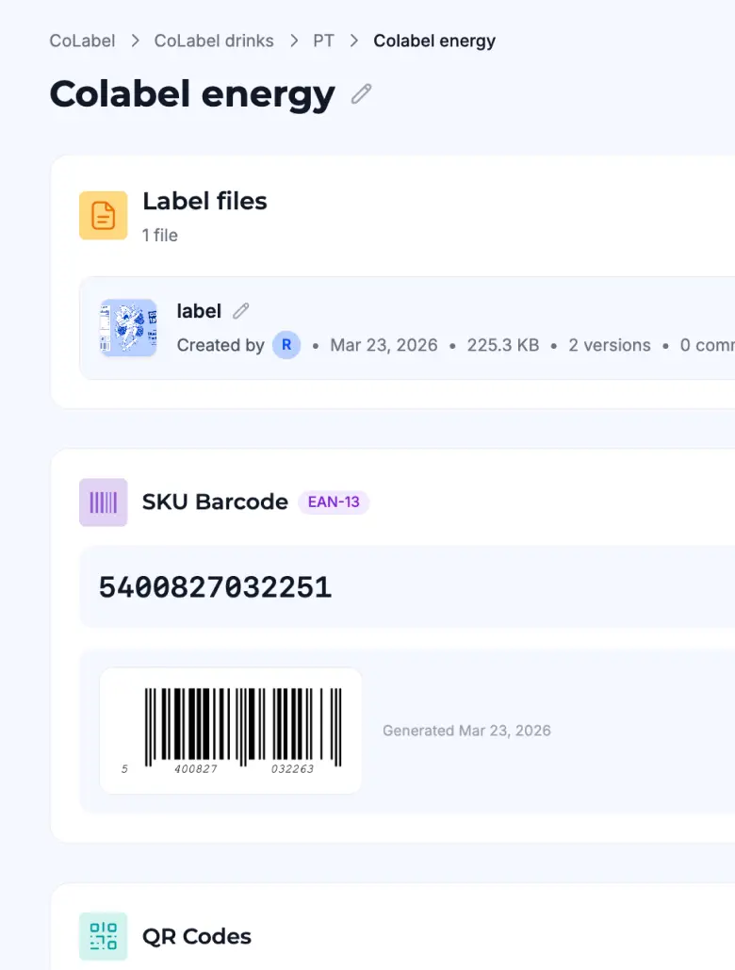Screen dimensions: 735x970
Task: Open the label file name
Action: pyautogui.click(x=199, y=311)
